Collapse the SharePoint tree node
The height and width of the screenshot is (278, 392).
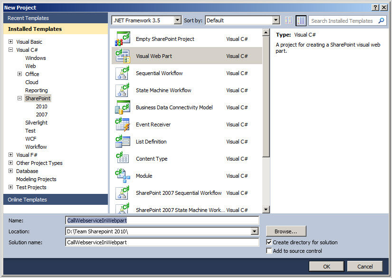[x=19, y=98]
